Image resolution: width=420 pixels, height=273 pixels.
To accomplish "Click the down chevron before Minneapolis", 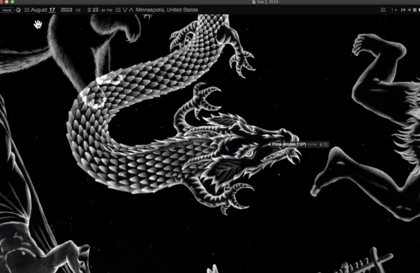I will pyautogui.click(x=125, y=10).
